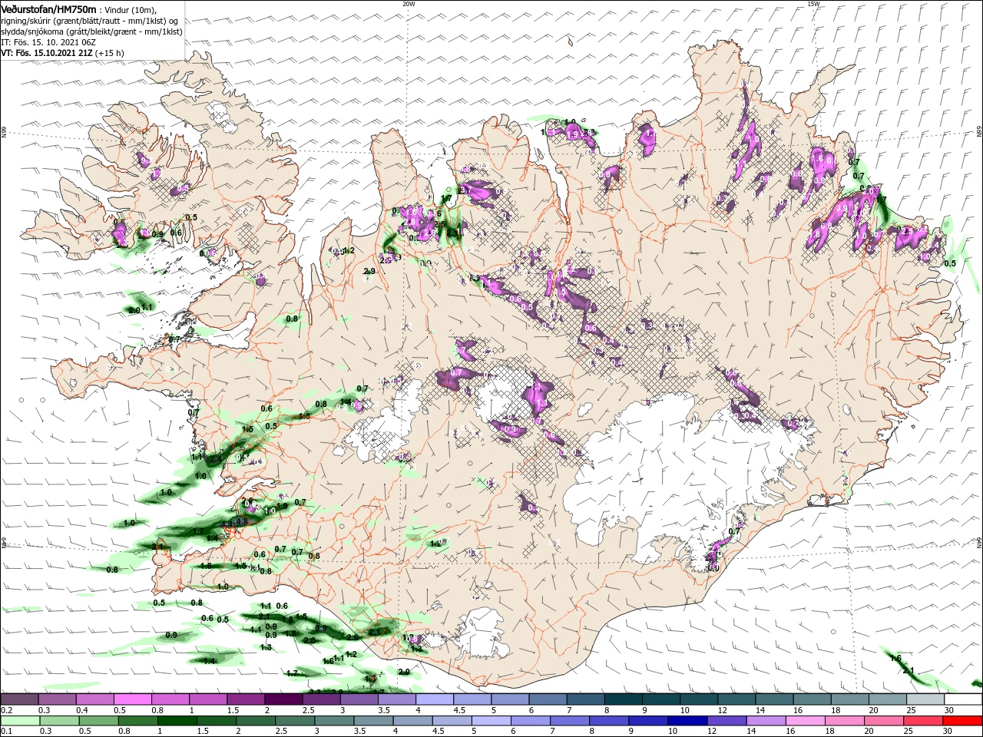Pick the violet swatch labeled 12 in lower legend

click(x=727, y=720)
